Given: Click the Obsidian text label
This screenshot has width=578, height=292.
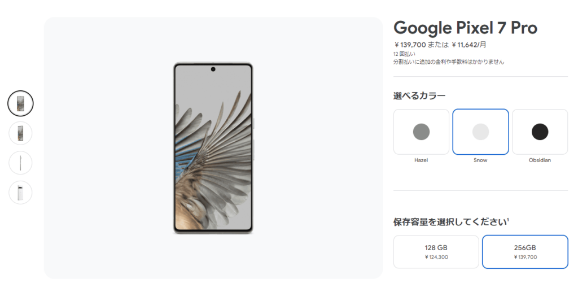Looking at the screenshot, I should click(540, 160).
